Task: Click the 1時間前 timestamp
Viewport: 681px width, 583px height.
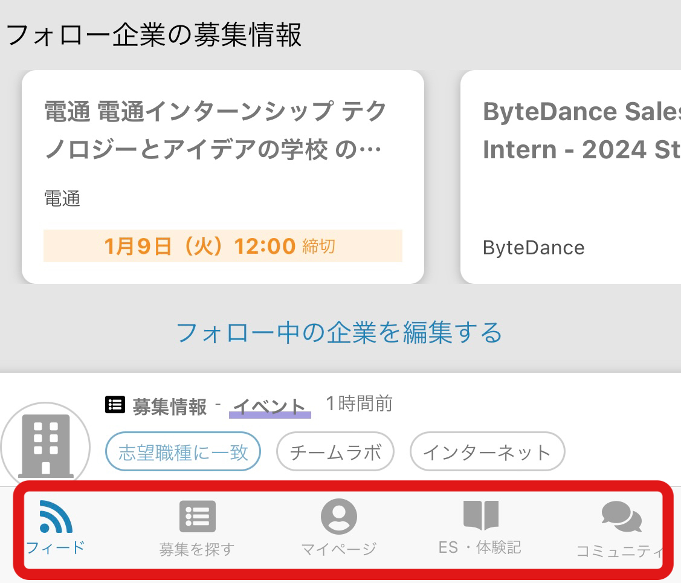Action: [359, 404]
